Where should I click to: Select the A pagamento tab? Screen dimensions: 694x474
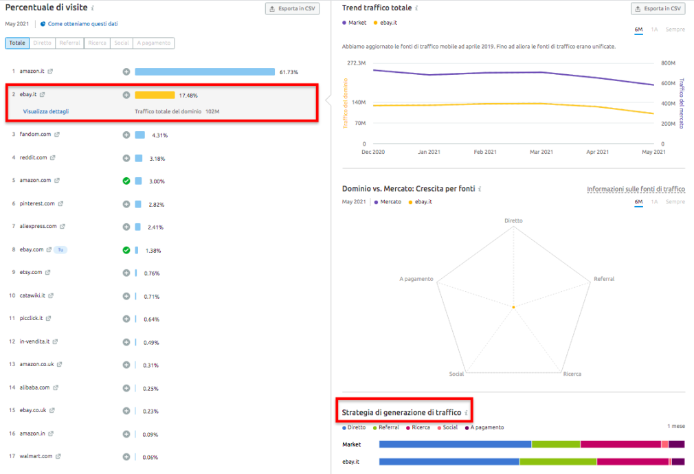[x=154, y=43]
